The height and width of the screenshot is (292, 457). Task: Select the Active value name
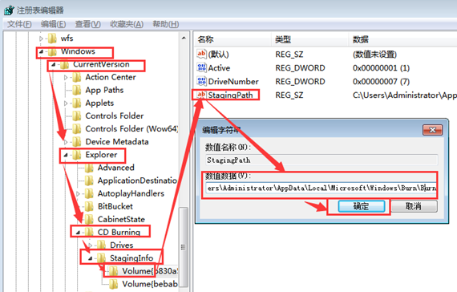coord(219,68)
